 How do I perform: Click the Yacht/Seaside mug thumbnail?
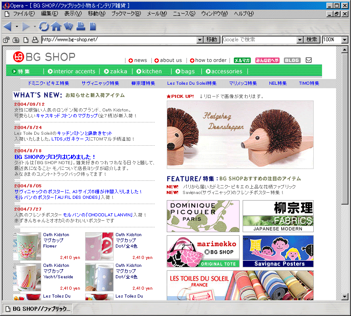tap(27, 277)
